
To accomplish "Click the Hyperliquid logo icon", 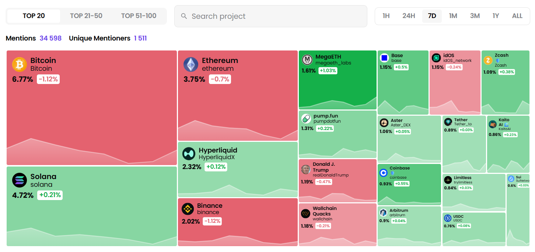I will point(189,154).
